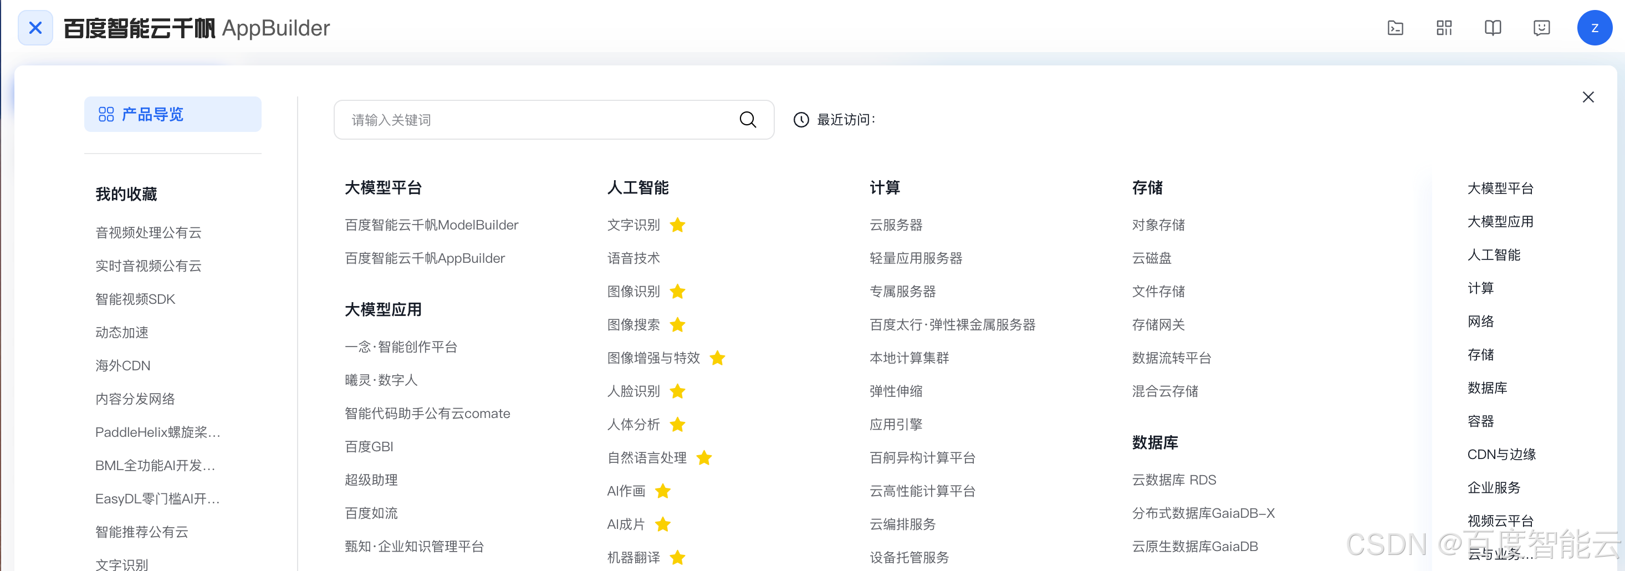Jump to 网络 in right index
The width and height of the screenshot is (1625, 571).
[1480, 321]
